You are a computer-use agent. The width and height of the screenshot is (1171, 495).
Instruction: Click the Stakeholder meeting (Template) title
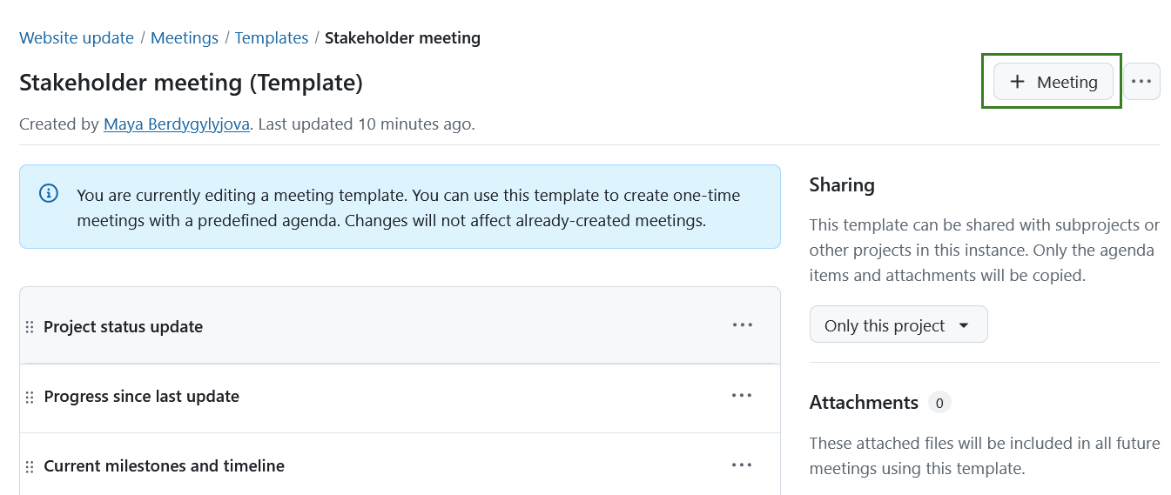coord(191,83)
